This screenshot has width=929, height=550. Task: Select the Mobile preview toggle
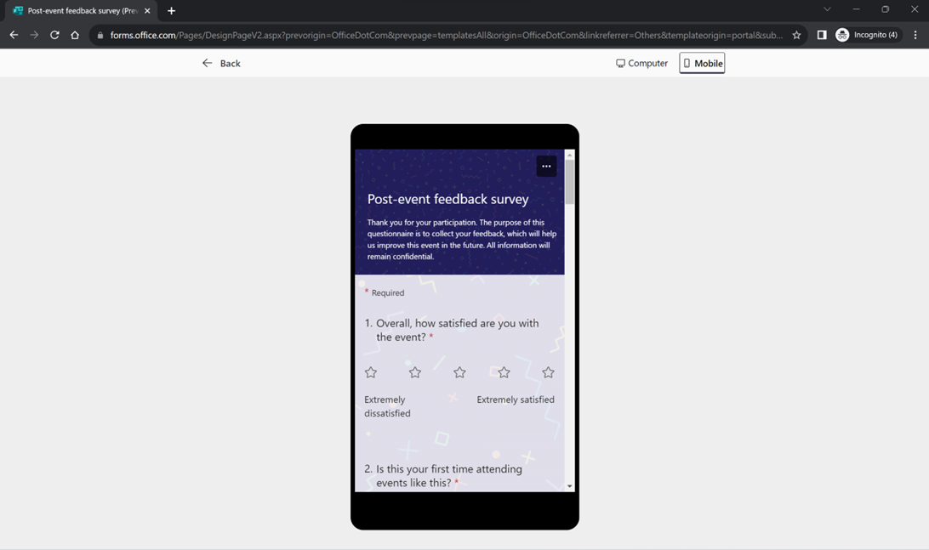pos(702,63)
